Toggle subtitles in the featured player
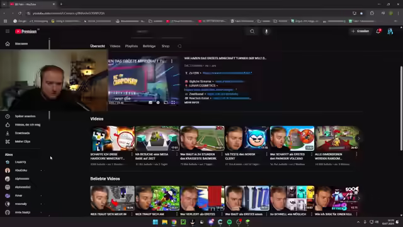Image resolution: width=403 pixels, height=227 pixels. pyautogui.click(x=150, y=102)
